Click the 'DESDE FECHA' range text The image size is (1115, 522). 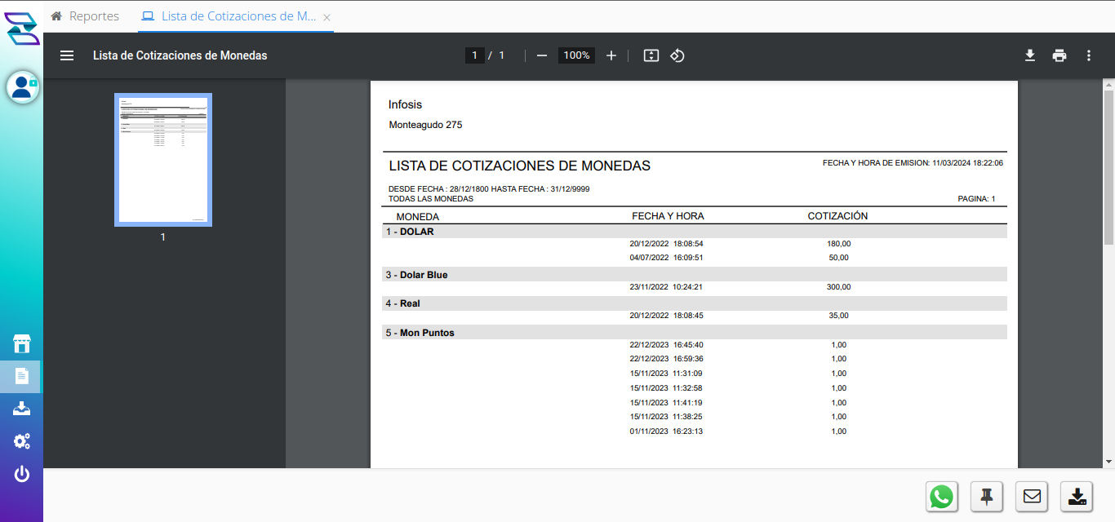(x=489, y=189)
